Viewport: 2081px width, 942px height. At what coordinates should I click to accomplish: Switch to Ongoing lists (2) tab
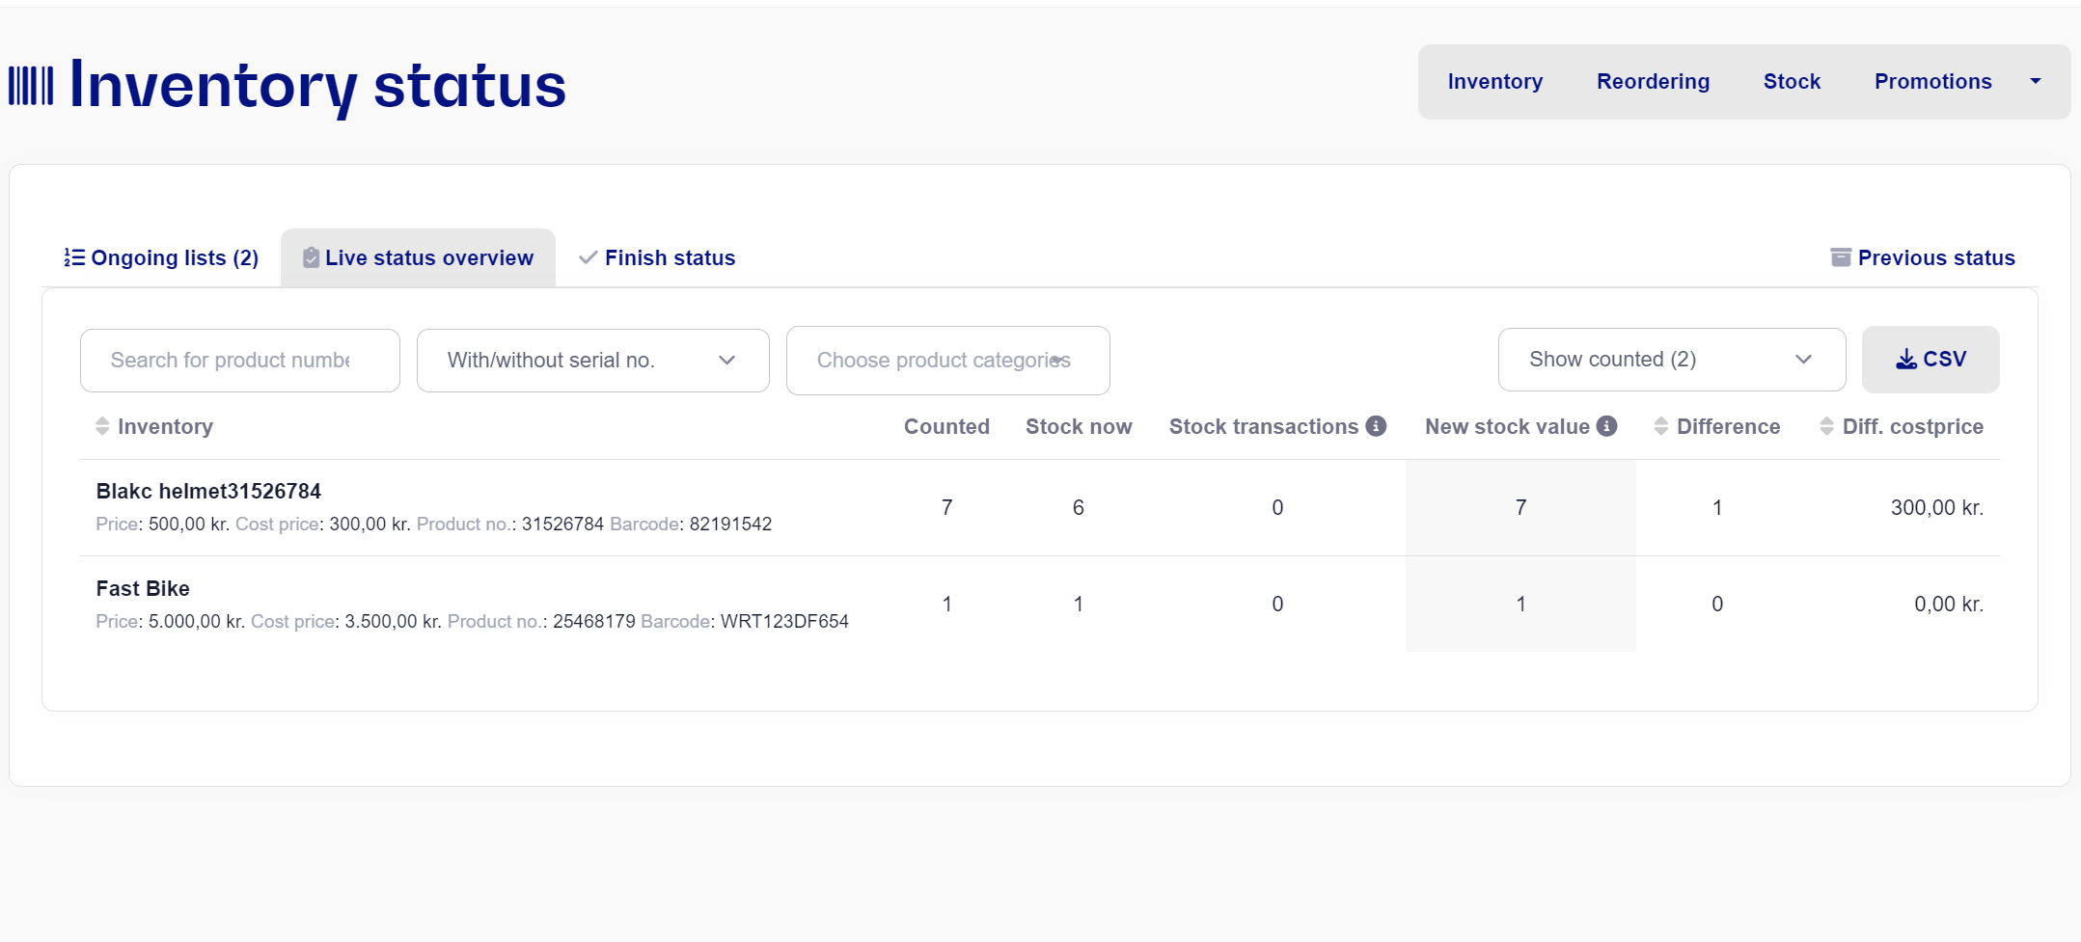[161, 257]
